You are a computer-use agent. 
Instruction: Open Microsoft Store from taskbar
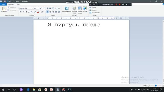coord(40,90)
